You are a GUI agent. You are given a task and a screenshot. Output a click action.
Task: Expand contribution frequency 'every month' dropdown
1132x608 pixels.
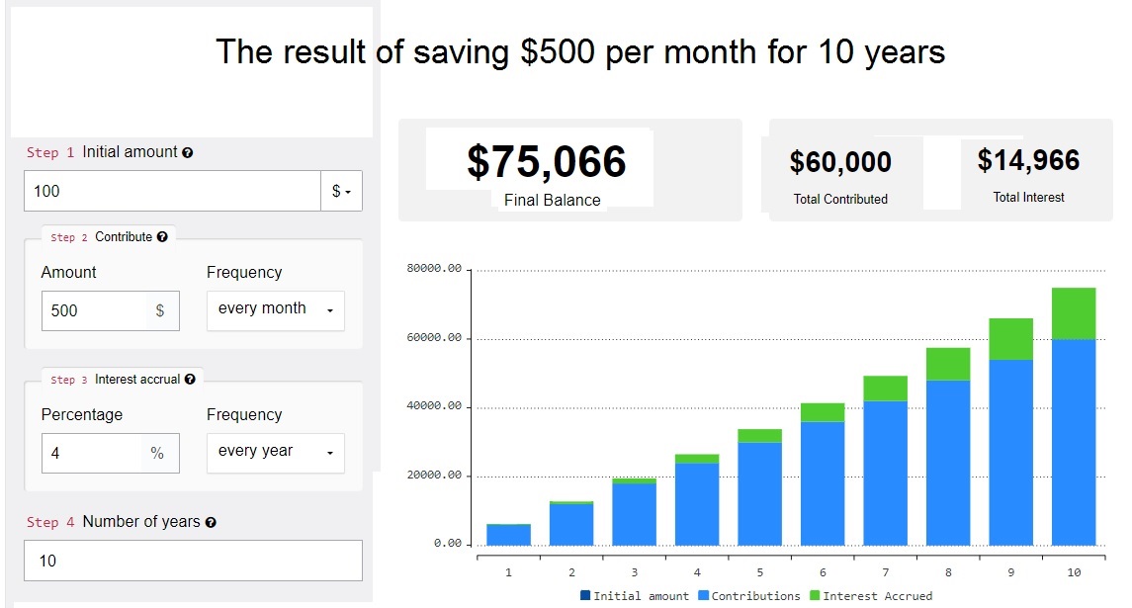[275, 309]
